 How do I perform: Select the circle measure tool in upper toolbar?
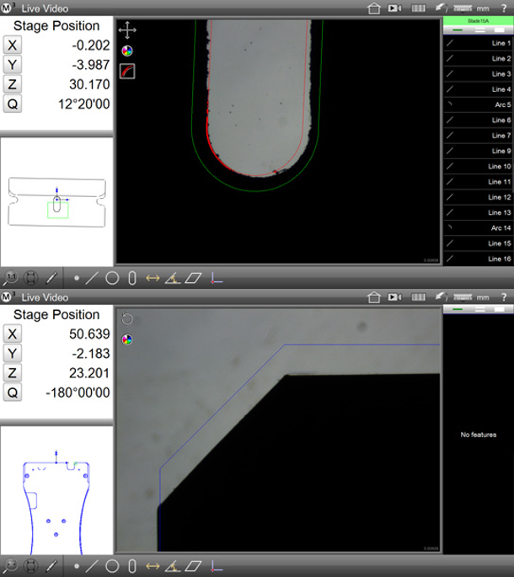tap(112, 278)
